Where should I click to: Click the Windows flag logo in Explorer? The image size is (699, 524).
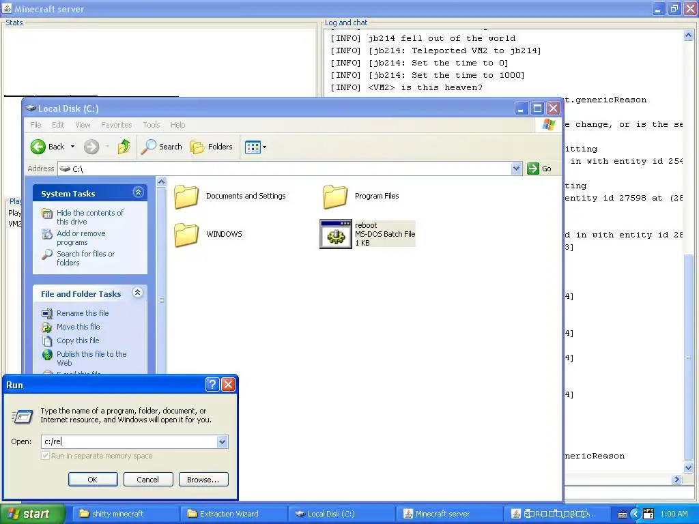pyautogui.click(x=549, y=125)
